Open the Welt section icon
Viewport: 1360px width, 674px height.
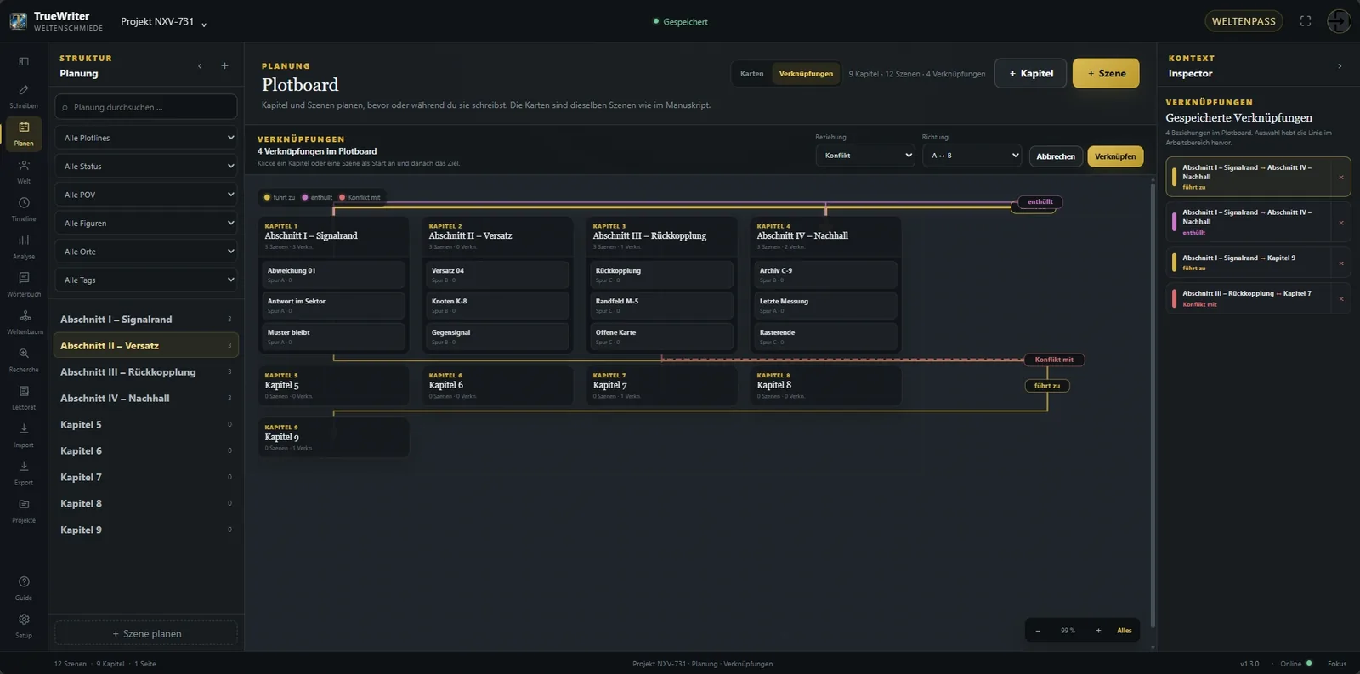point(24,171)
